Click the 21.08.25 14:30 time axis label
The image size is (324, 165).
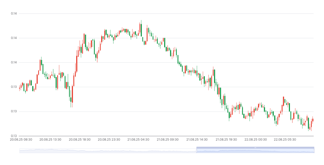point(197,140)
